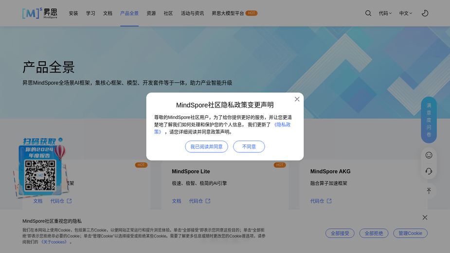Toggle dark mode moon icon
Viewport: 450px width, 253px height.
coord(425,13)
